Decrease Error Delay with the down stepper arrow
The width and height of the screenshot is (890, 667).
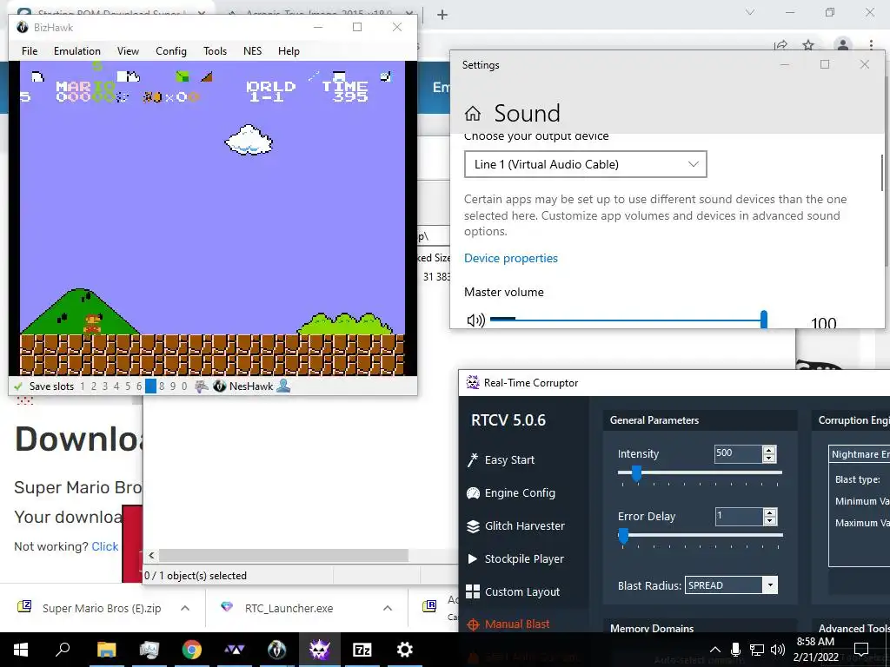point(770,521)
